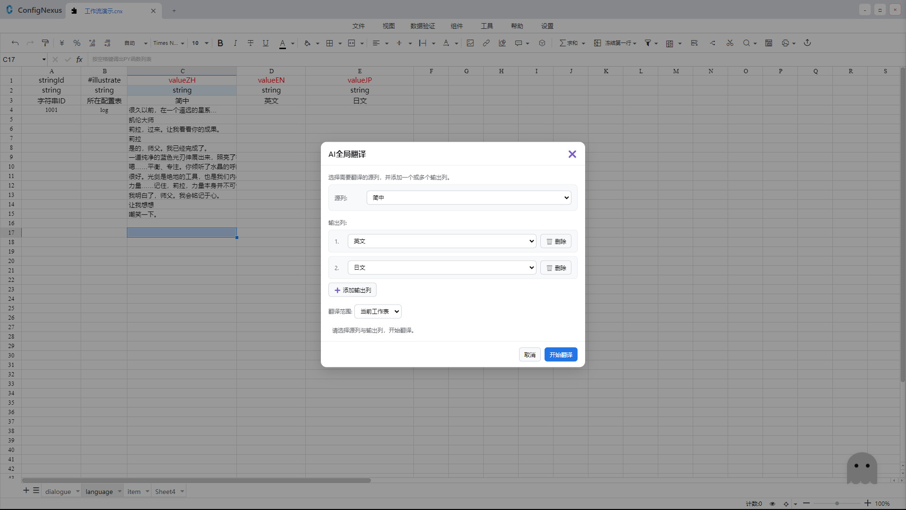Image resolution: width=906 pixels, height=510 pixels.
Task: Toggle bold formatting
Action: [x=220, y=43]
